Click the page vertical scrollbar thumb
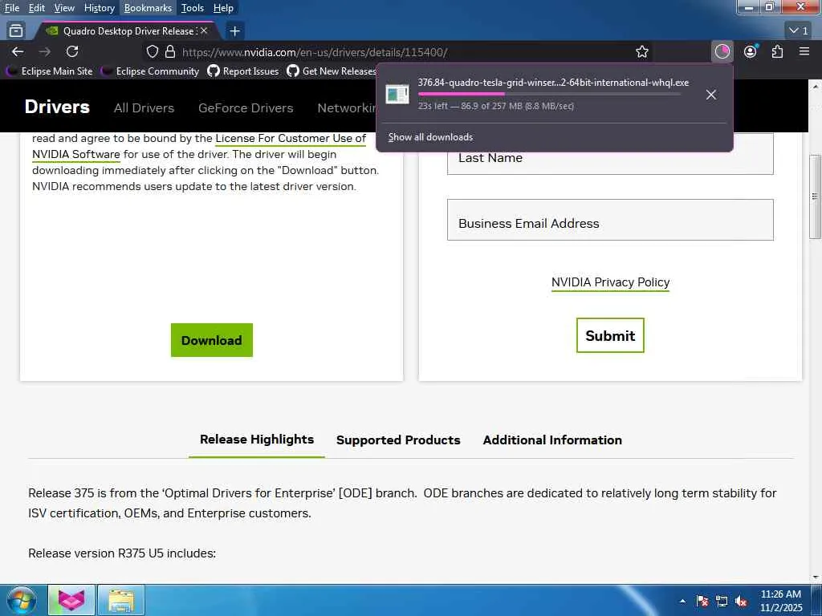 (x=816, y=197)
